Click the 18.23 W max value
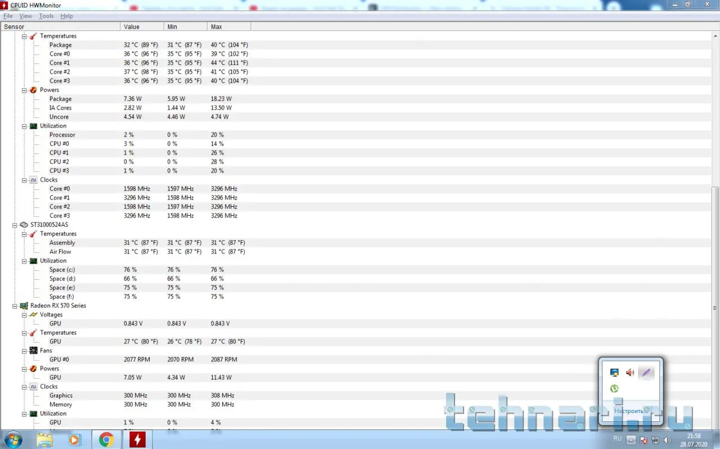 (221, 99)
